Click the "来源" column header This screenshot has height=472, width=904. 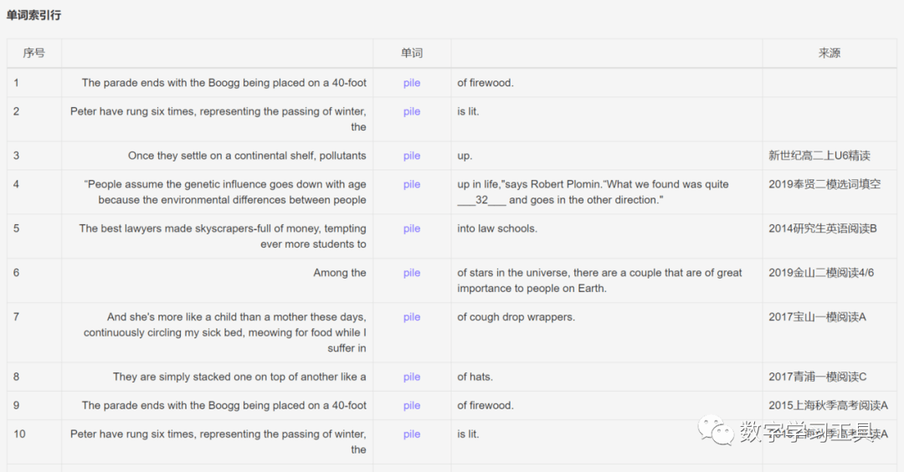tap(830, 53)
